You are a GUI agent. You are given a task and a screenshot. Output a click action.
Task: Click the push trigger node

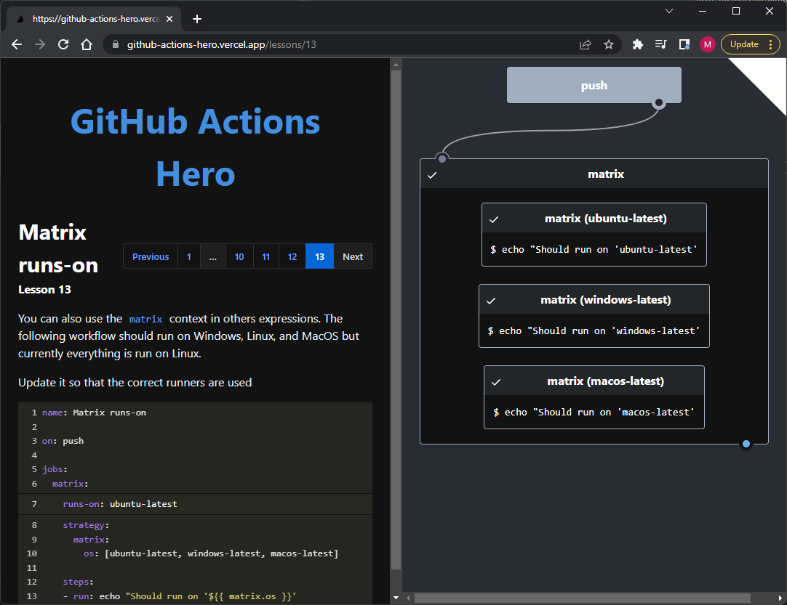click(x=594, y=85)
